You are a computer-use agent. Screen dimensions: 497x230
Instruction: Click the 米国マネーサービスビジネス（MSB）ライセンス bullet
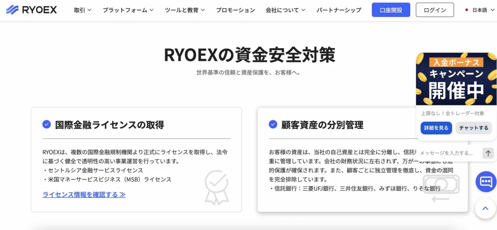pos(107,179)
